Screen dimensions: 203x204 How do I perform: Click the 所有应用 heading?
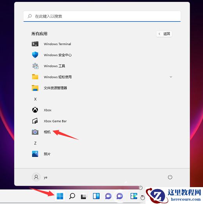(40, 34)
